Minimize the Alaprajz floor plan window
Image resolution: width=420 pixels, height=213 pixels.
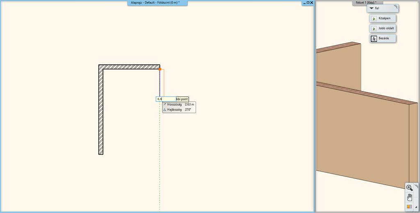pos(304,3)
